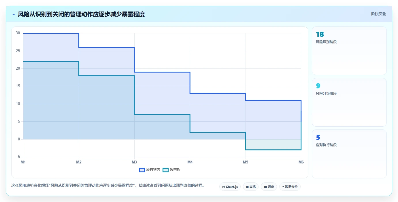The image size is (398, 202).
Task: Click the icon in the 表格 tag
Action: click(x=247, y=187)
